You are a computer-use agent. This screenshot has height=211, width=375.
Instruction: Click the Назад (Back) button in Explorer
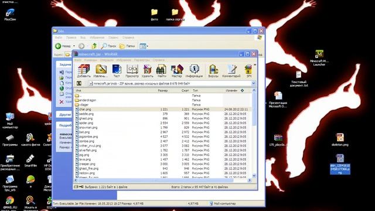63,46
